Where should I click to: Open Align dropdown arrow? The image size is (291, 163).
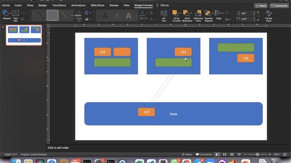coord(222,13)
